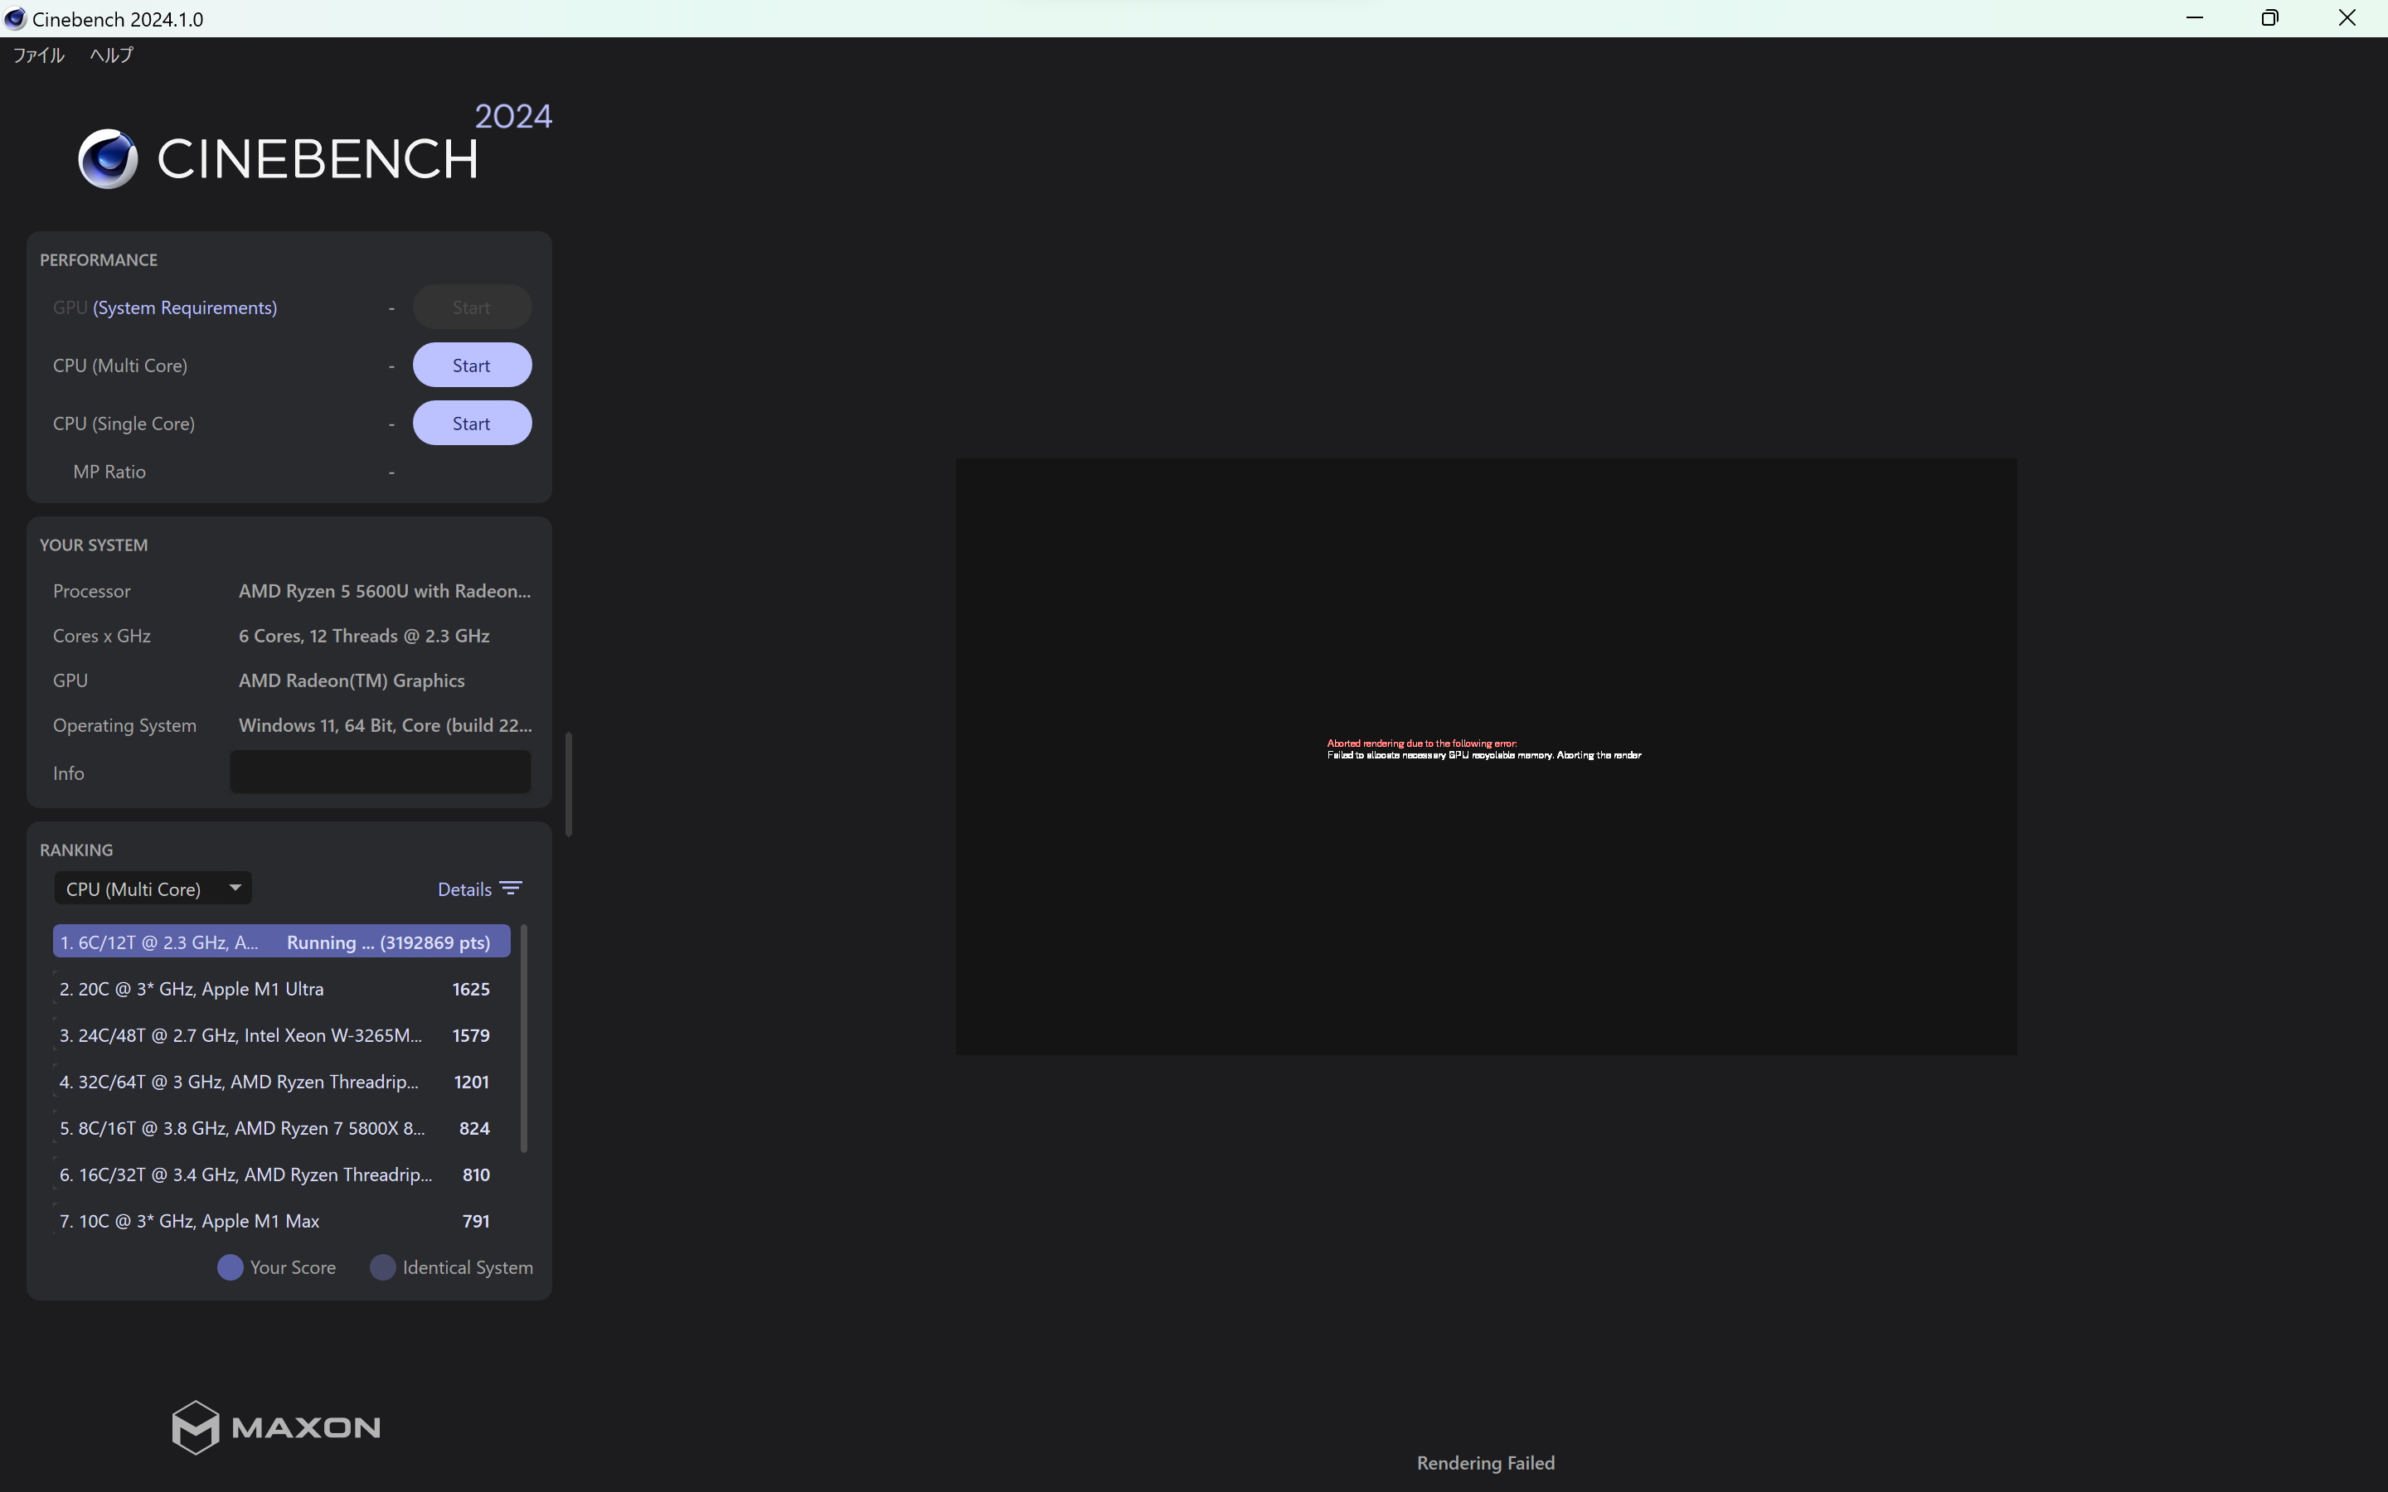Select the AMD Ryzen 7 5800X row
Screen dimensions: 2388x1492
click(x=281, y=1128)
